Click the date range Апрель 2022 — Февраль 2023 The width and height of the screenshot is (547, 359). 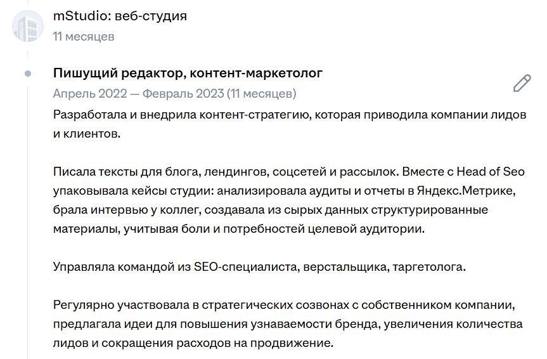point(138,94)
